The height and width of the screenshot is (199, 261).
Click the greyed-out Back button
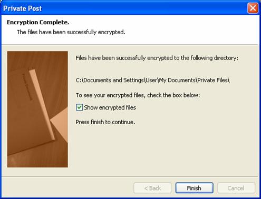click(x=152, y=188)
